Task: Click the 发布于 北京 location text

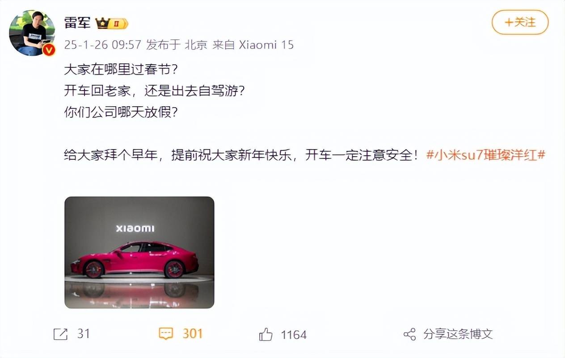Action: 177,45
